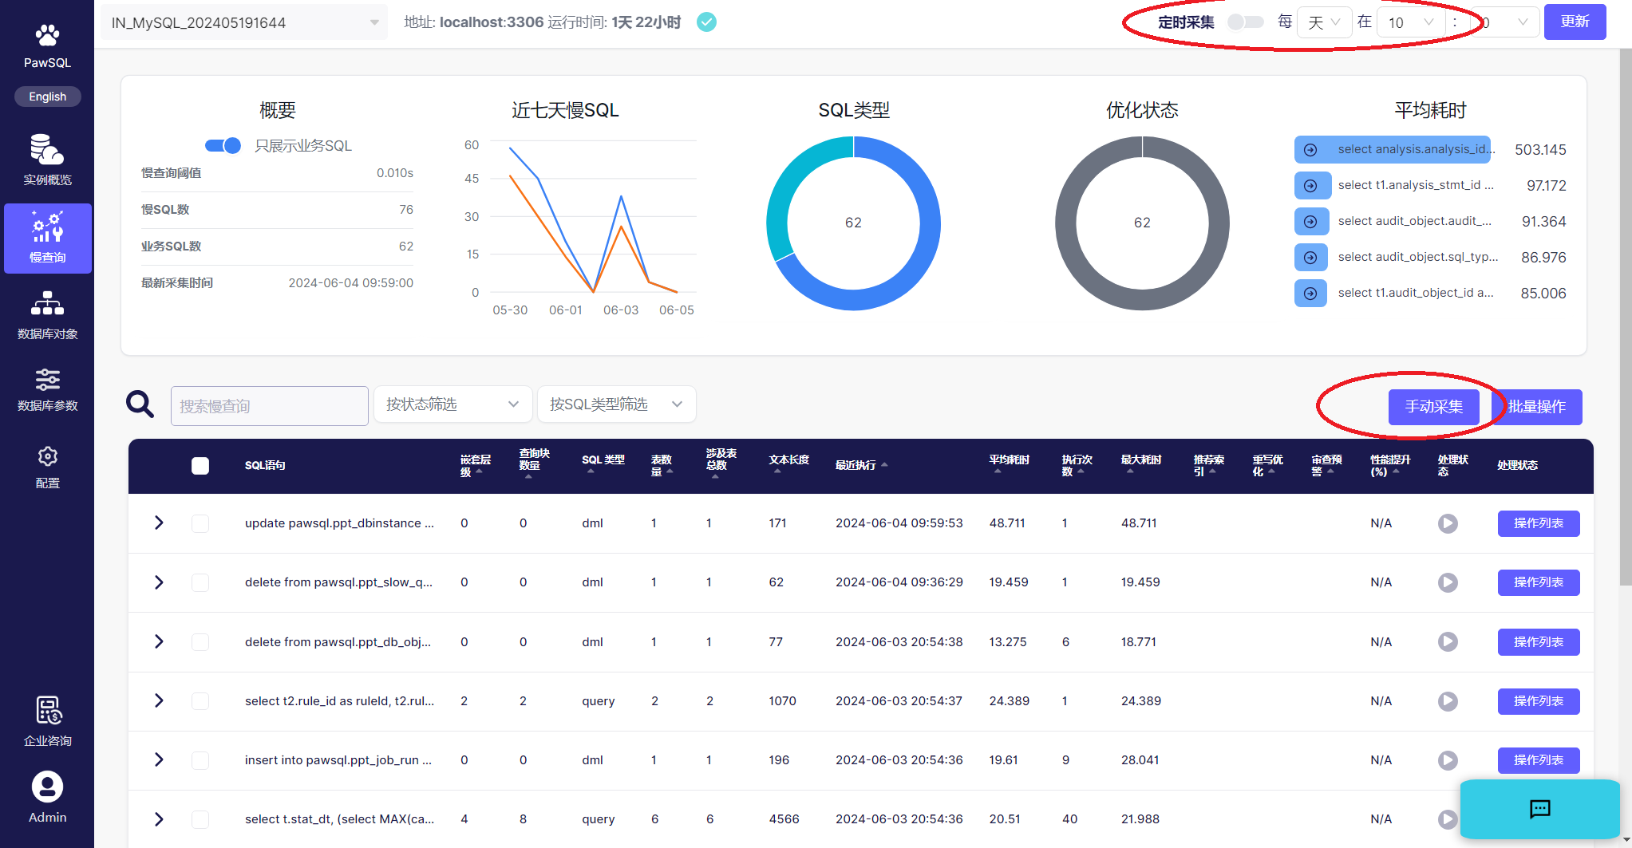This screenshot has height=848, width=1632.
Task: Check the select-all checkbox in table header
Action: coord(200,466)
